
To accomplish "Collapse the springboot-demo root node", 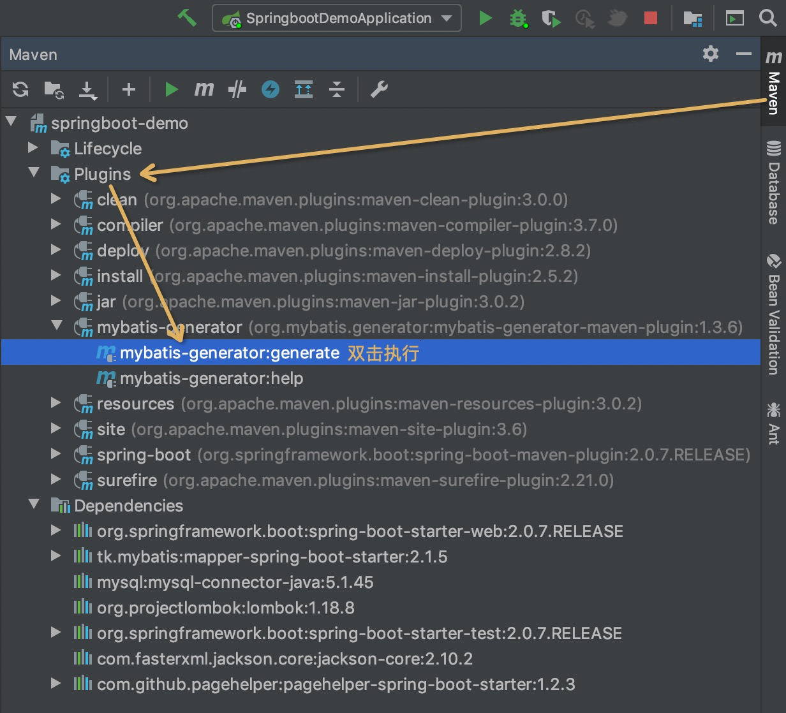I will (x=11, y=121).
